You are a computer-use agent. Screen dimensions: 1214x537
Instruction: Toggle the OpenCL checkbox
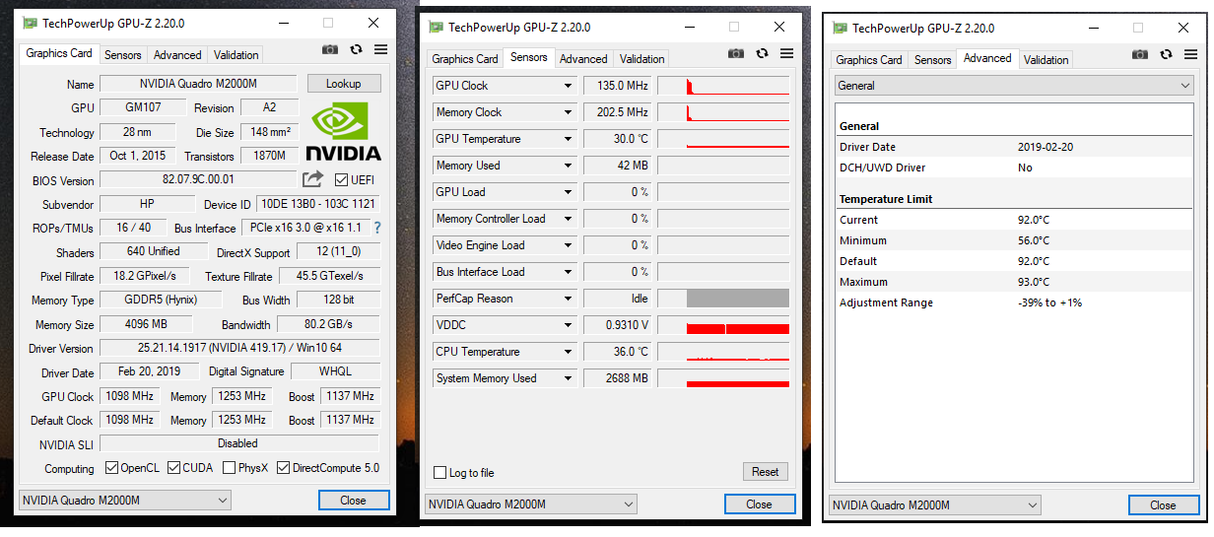(111, 468)
